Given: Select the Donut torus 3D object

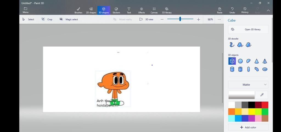Looking at the screenshot, I should (x=265, y=69).
